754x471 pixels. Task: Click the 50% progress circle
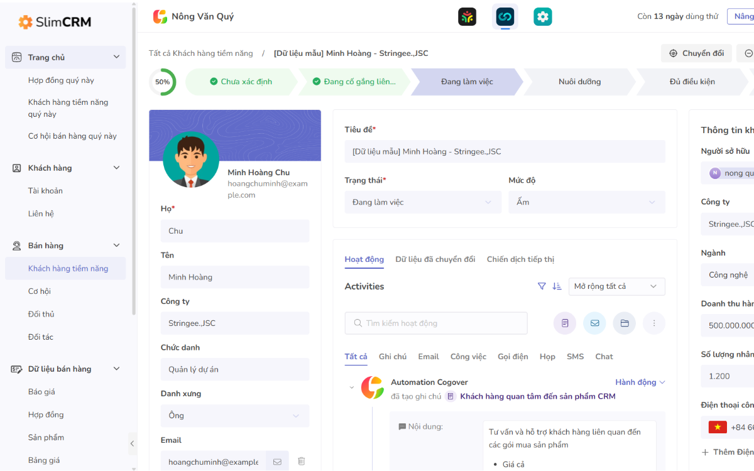pyautogui.click(x=163, y=82)
